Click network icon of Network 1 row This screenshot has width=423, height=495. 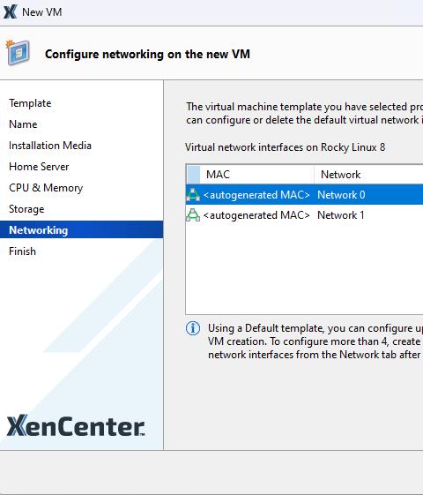click(193, 215)
